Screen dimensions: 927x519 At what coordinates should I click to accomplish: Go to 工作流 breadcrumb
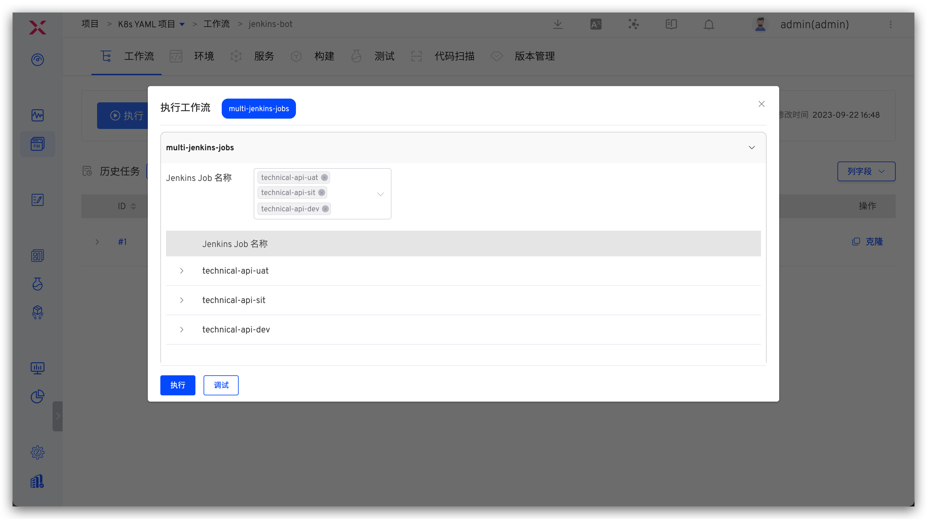click(x=216, y=24)
